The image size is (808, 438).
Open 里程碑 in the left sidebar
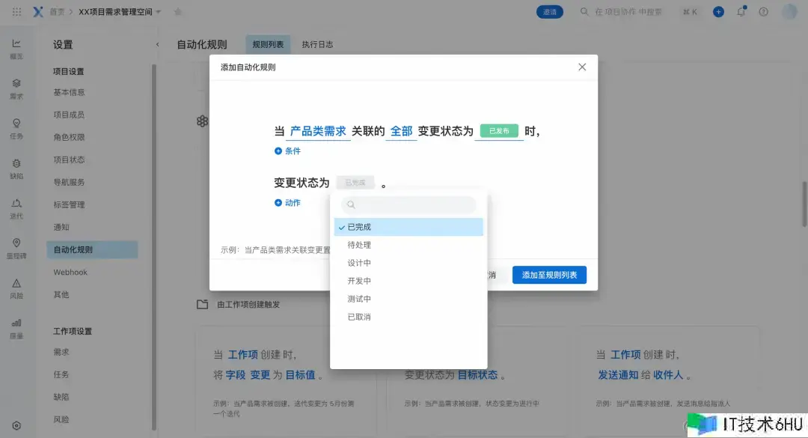click(x=16, y=247)
